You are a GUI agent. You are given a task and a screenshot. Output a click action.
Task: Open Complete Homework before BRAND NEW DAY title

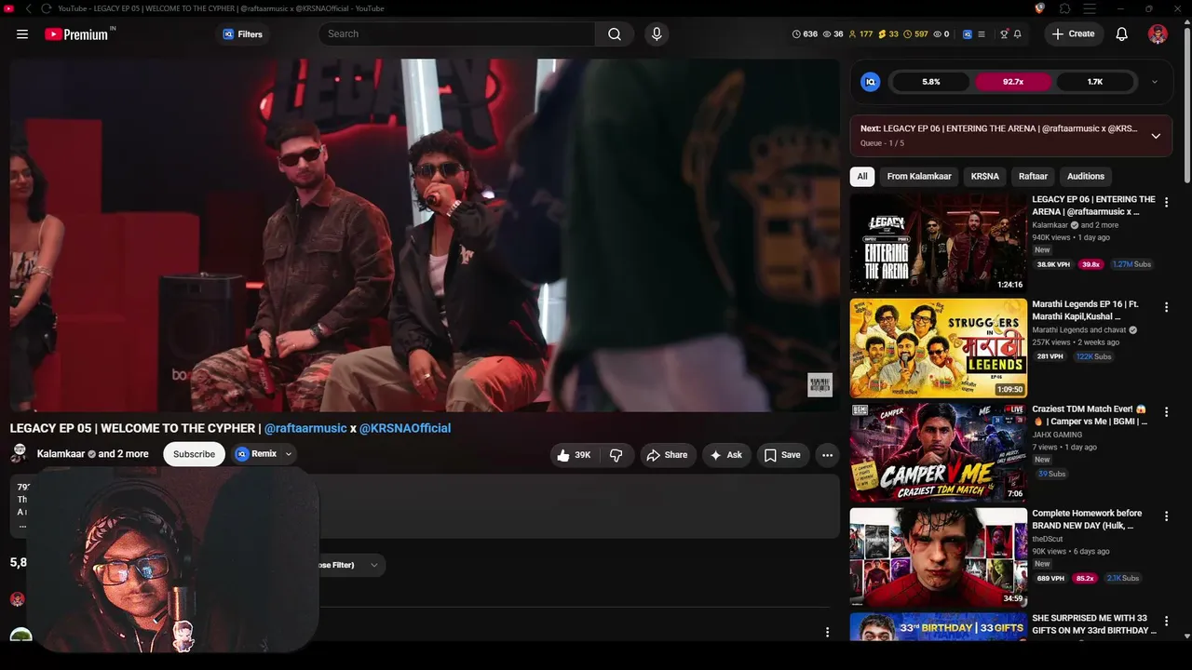[1087, 519]
